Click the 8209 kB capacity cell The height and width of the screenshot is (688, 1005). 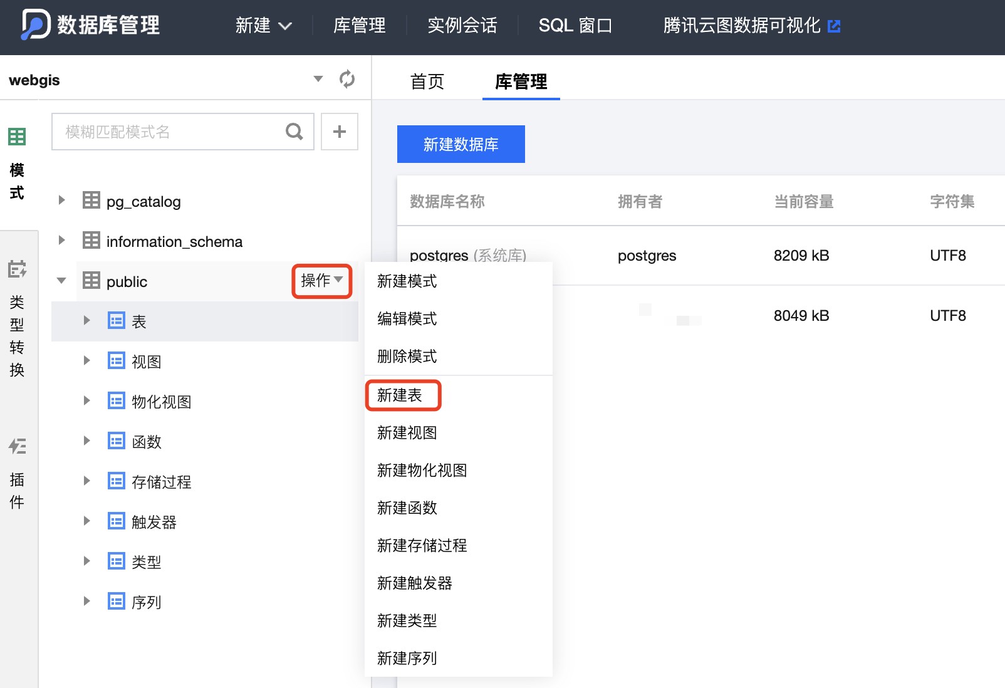pos(801,256)
